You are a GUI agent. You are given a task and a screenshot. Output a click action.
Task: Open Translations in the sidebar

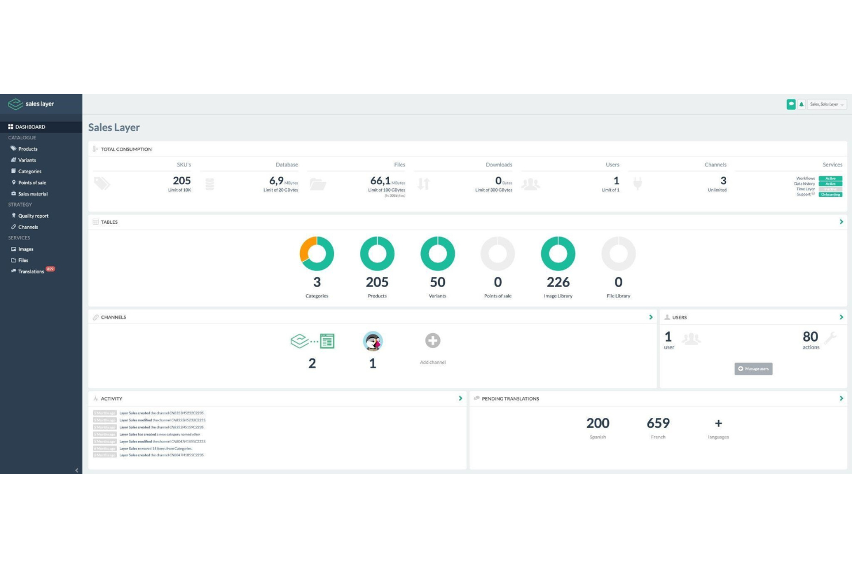[x=30, y=272]
